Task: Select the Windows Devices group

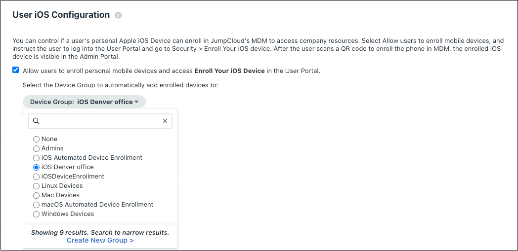Action: 36,214
